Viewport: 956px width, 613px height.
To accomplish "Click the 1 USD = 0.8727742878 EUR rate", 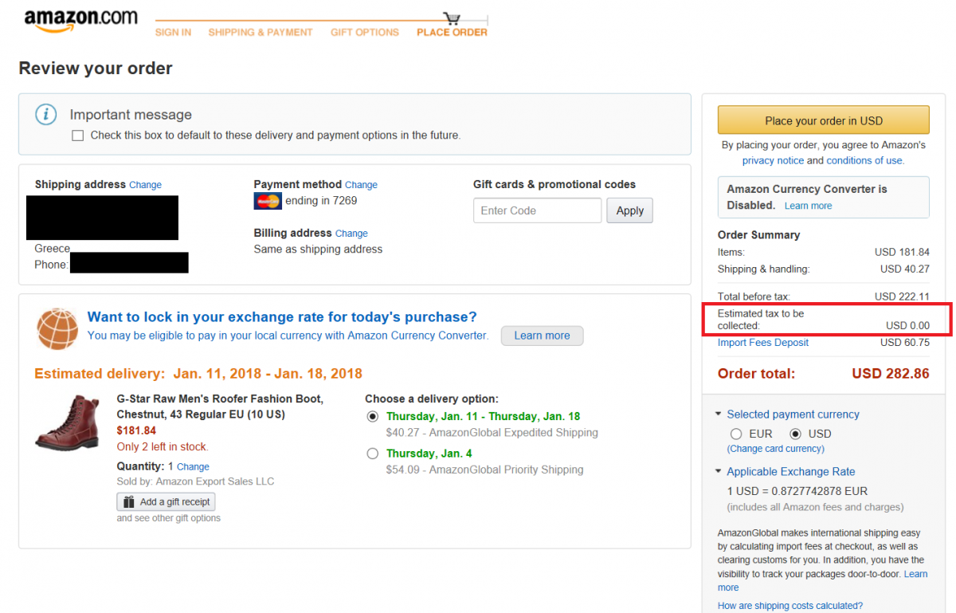I will point(797,491).
